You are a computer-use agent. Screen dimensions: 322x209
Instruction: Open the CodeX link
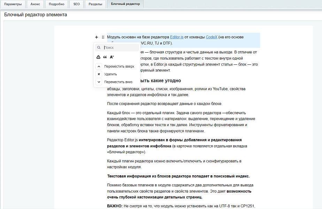tap(211, 37)
